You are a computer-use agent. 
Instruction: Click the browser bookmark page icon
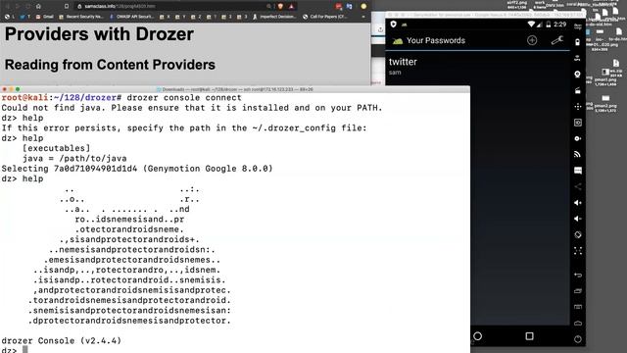tap(67, 6)
